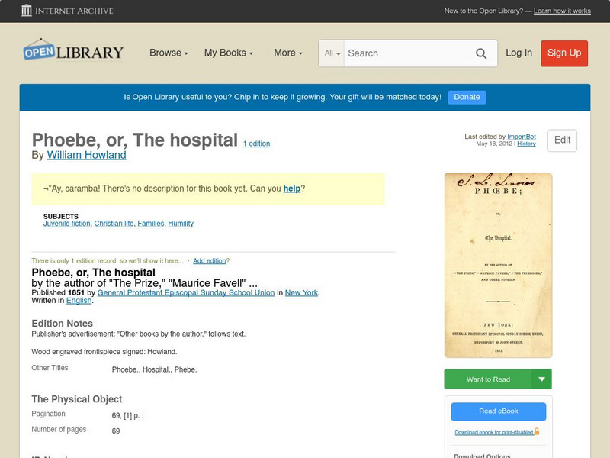Click the Log In link
This screenshot has width=610, height=458.
click(x=518, y=53)
